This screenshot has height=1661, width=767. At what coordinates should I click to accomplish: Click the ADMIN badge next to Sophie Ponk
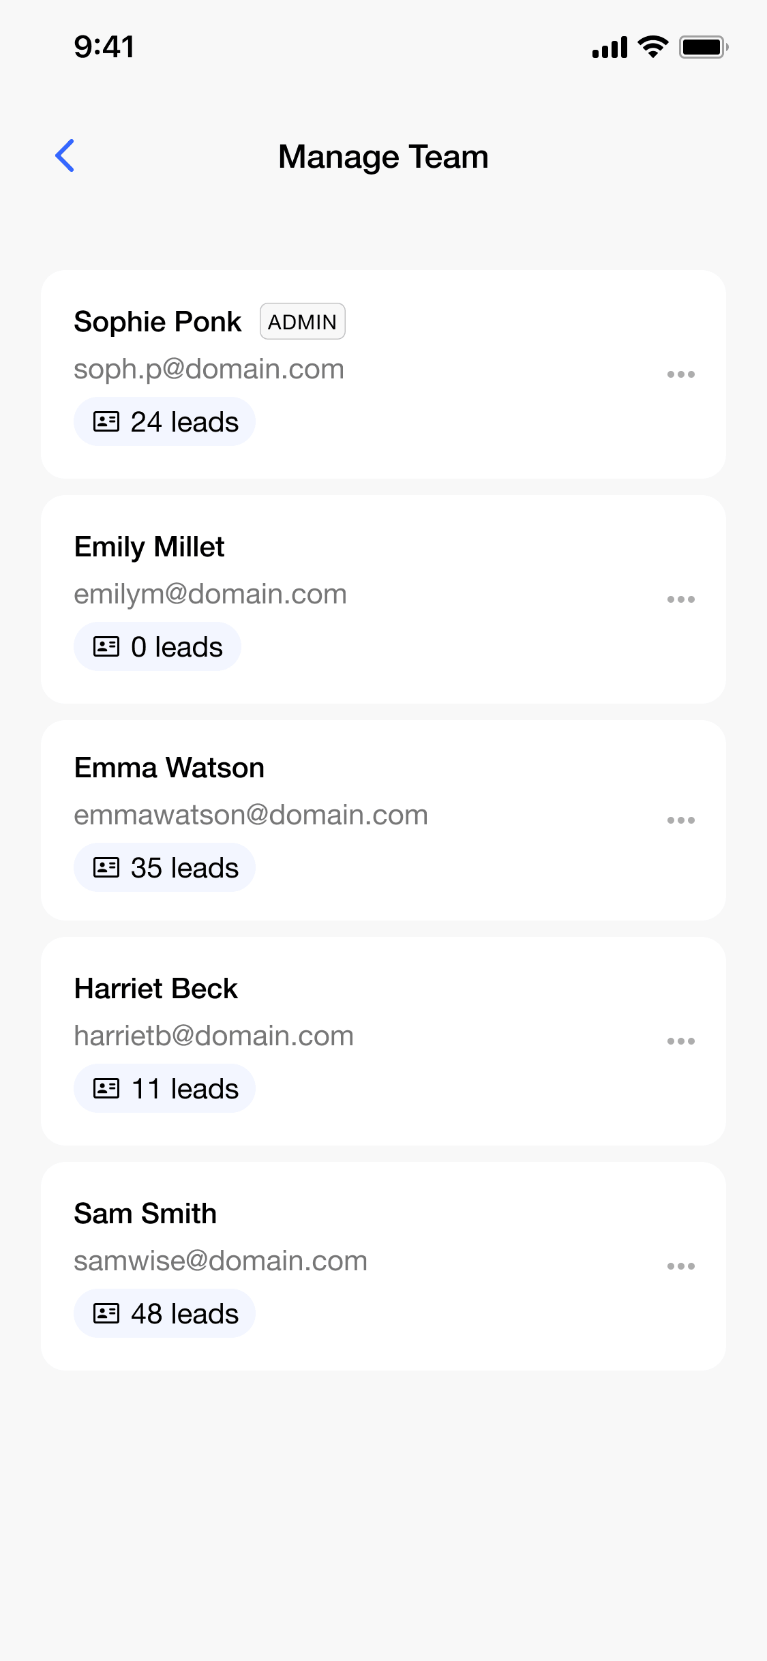click(x=303, y=321)
